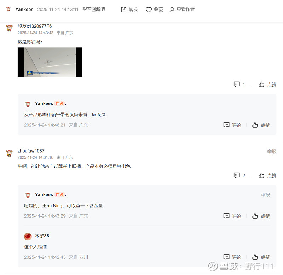Like Yankees' reply posted at 14:46:21
283x275 pixels.
tap(261, 125)
